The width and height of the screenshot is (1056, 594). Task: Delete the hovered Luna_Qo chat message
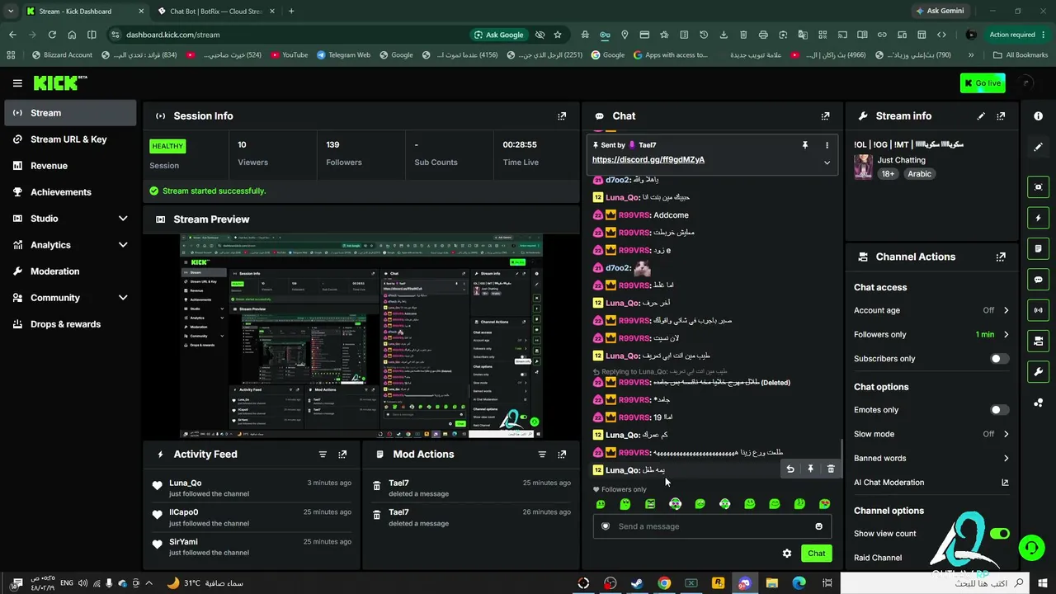pos(831,469)
